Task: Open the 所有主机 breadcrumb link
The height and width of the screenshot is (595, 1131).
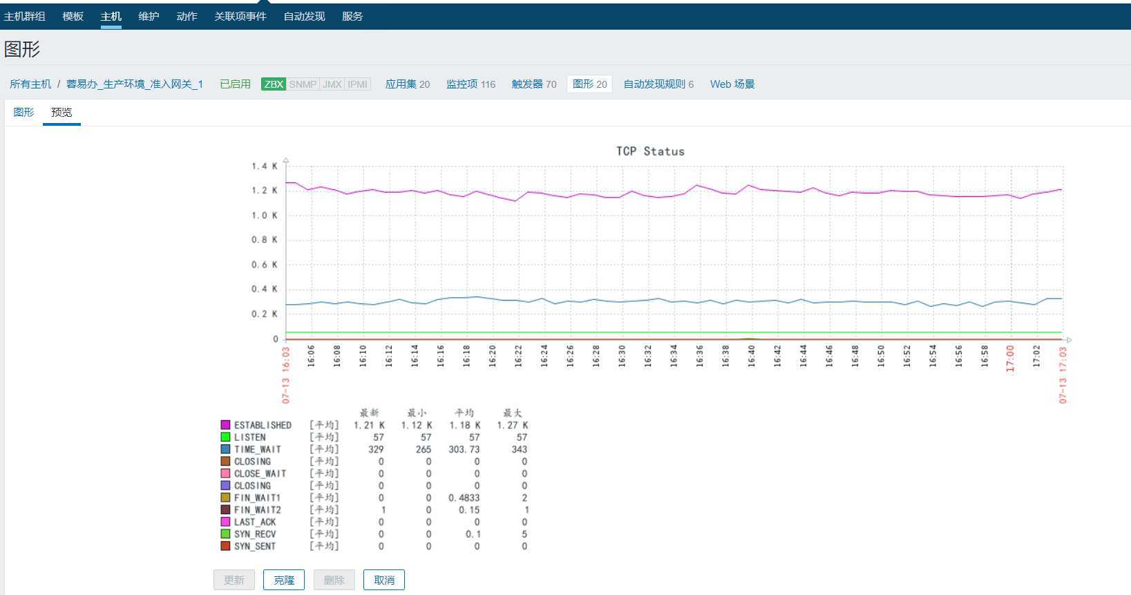Action: point(30,84)
